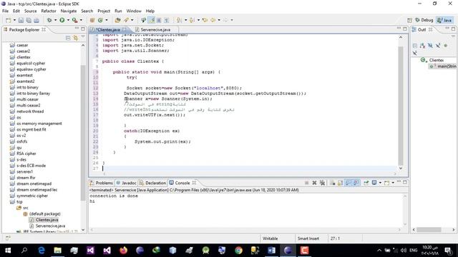Run the program with green play icon
Screen dimensions: 458x257
point(62,20)
